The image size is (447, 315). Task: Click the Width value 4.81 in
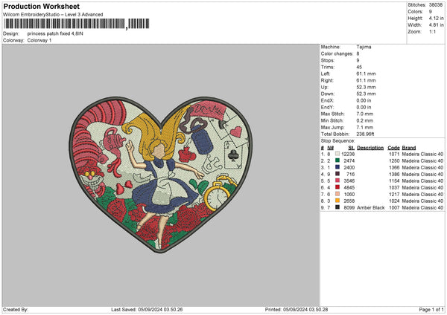coord(436,25)
